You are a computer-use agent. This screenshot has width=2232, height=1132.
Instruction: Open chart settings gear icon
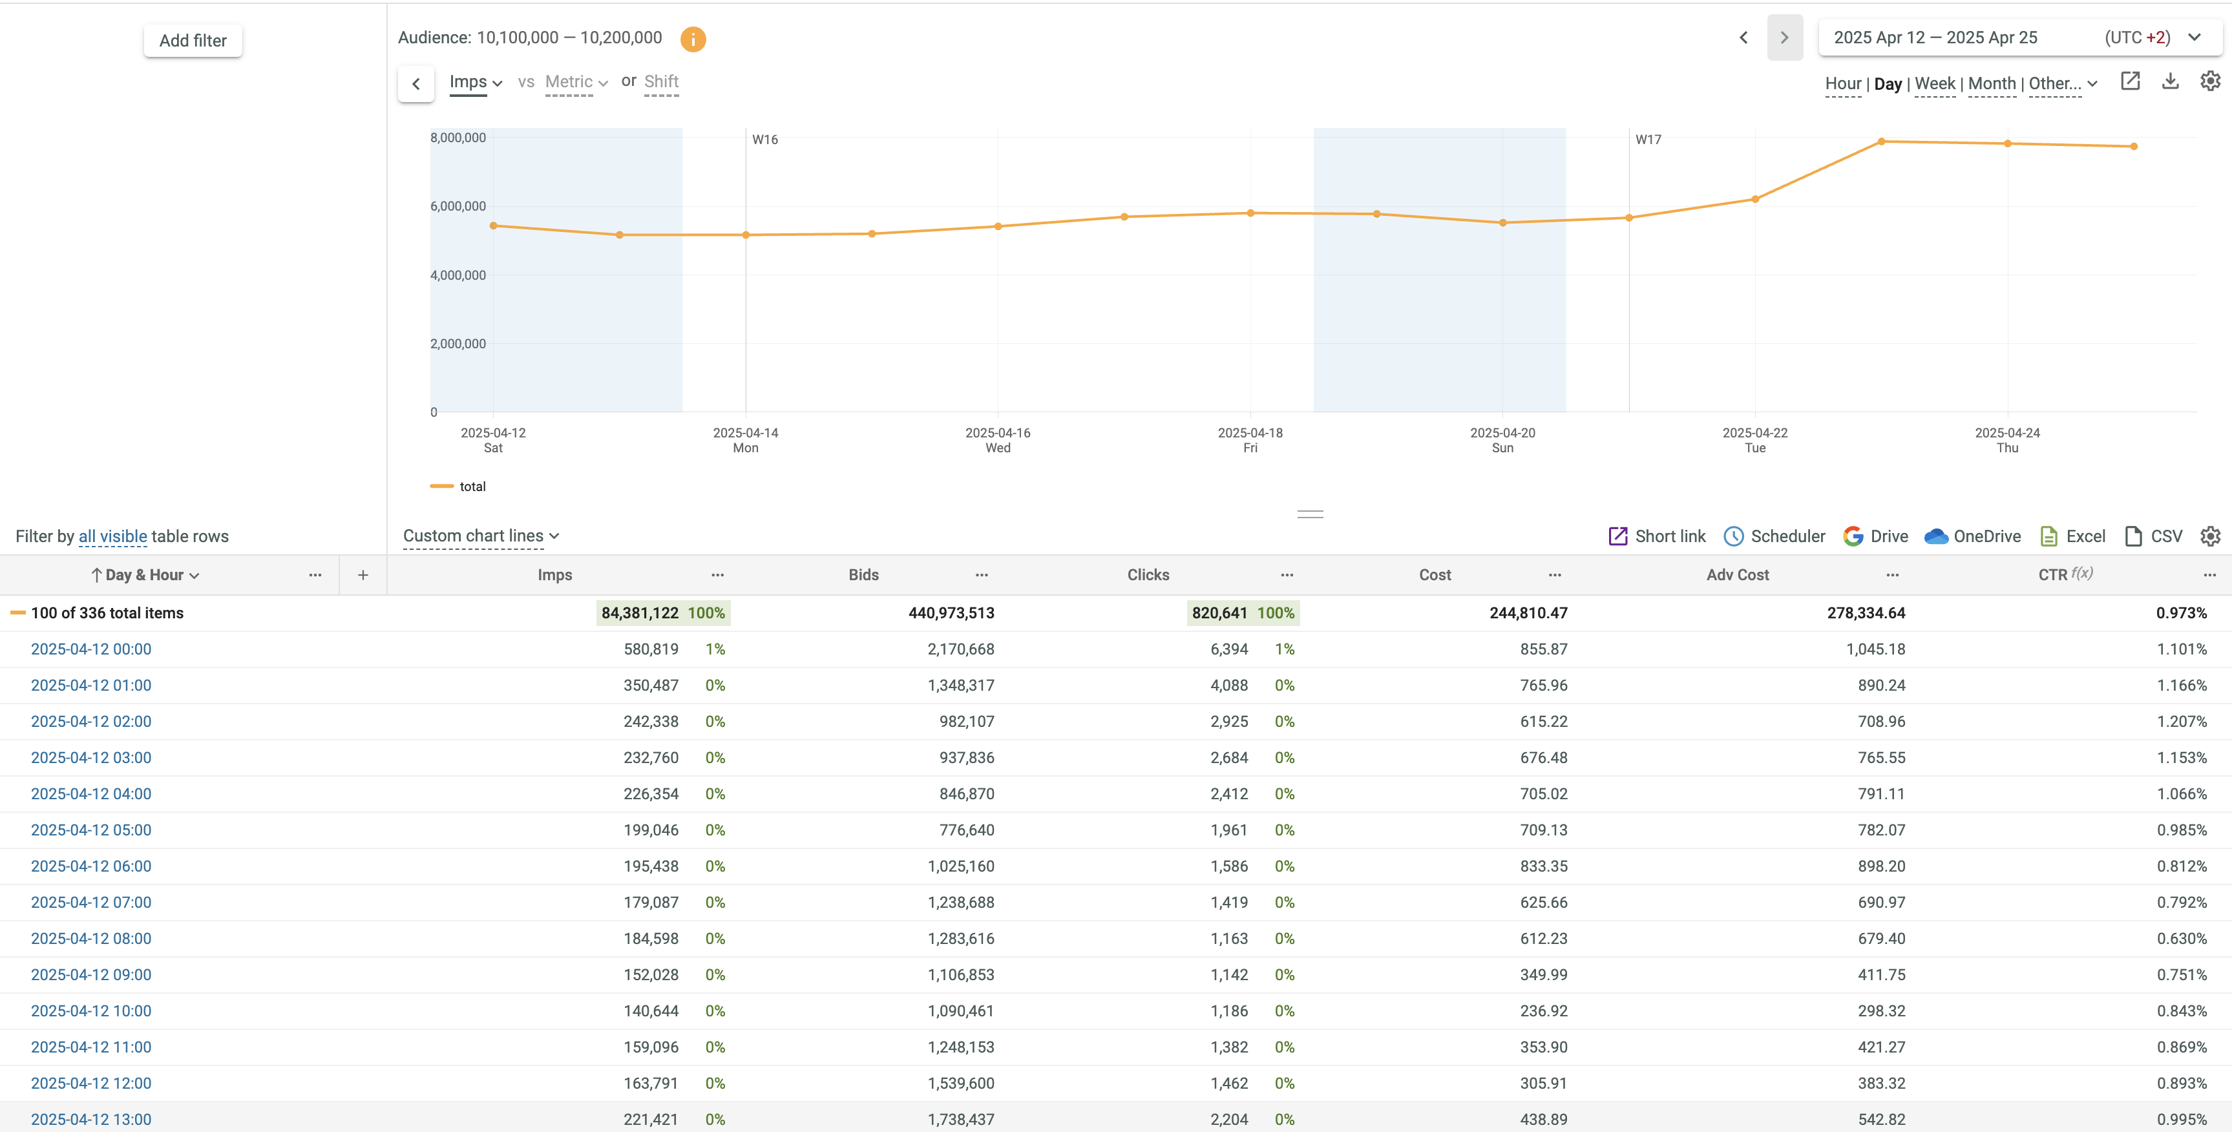click(2209, 81)
